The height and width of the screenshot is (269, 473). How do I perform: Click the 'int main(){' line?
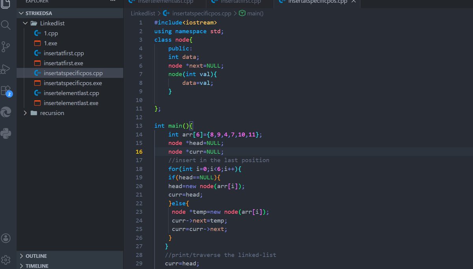(173, 126)
